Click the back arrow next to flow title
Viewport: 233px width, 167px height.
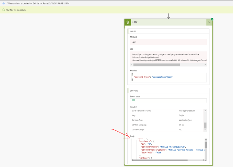3,3
